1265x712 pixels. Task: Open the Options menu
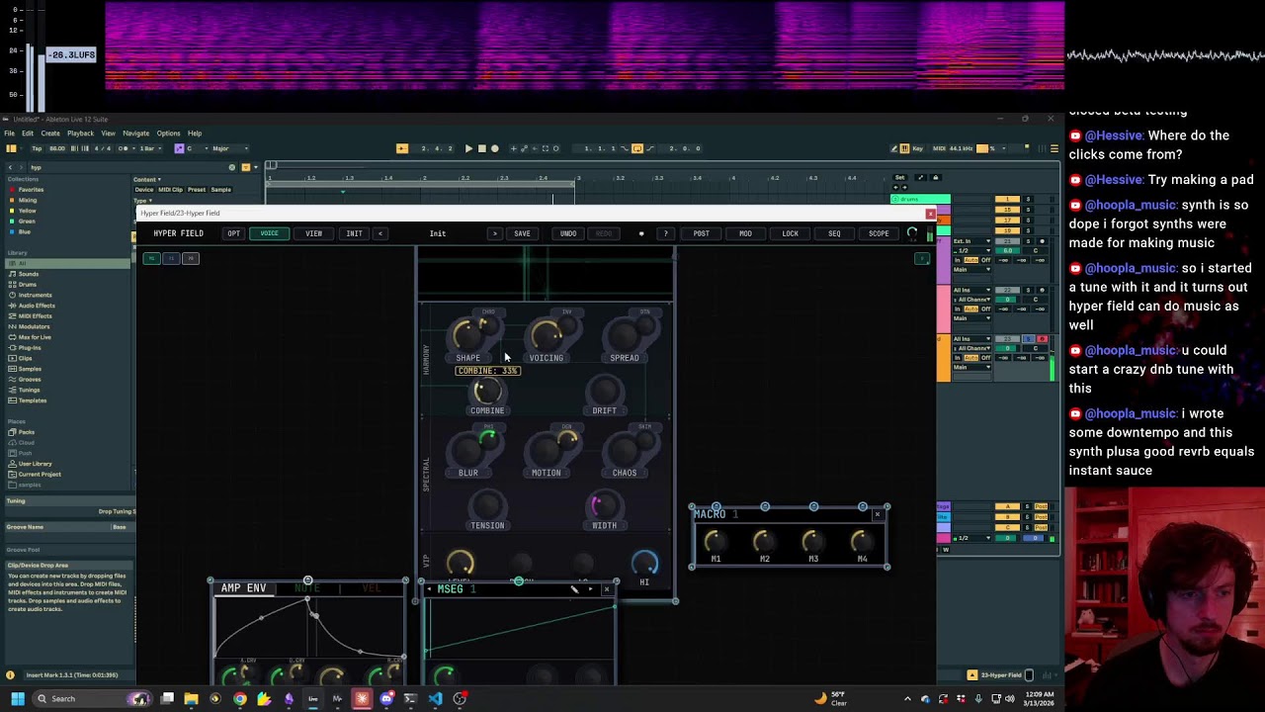[x=168, y=133]
